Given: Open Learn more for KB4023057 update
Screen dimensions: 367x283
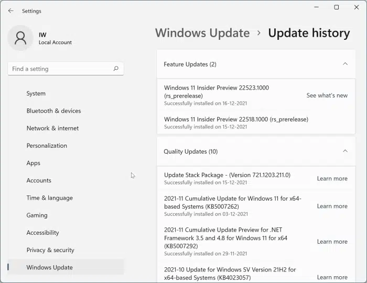Looking at the screenshot, I should (x=332, y=277).
